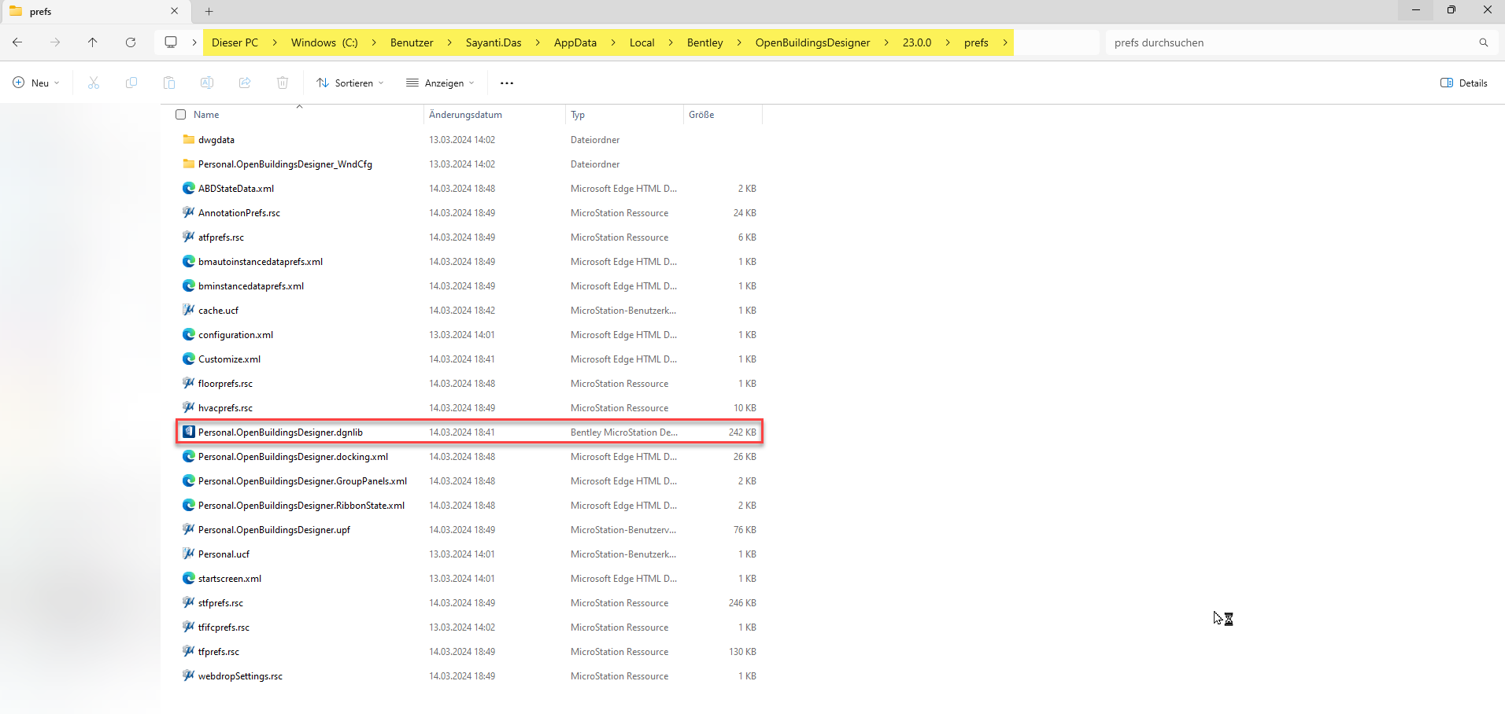This screenshot has width=1505, height=714.
Task: Navigate to Local breadcrumb
Action: [x=642, y=42]
